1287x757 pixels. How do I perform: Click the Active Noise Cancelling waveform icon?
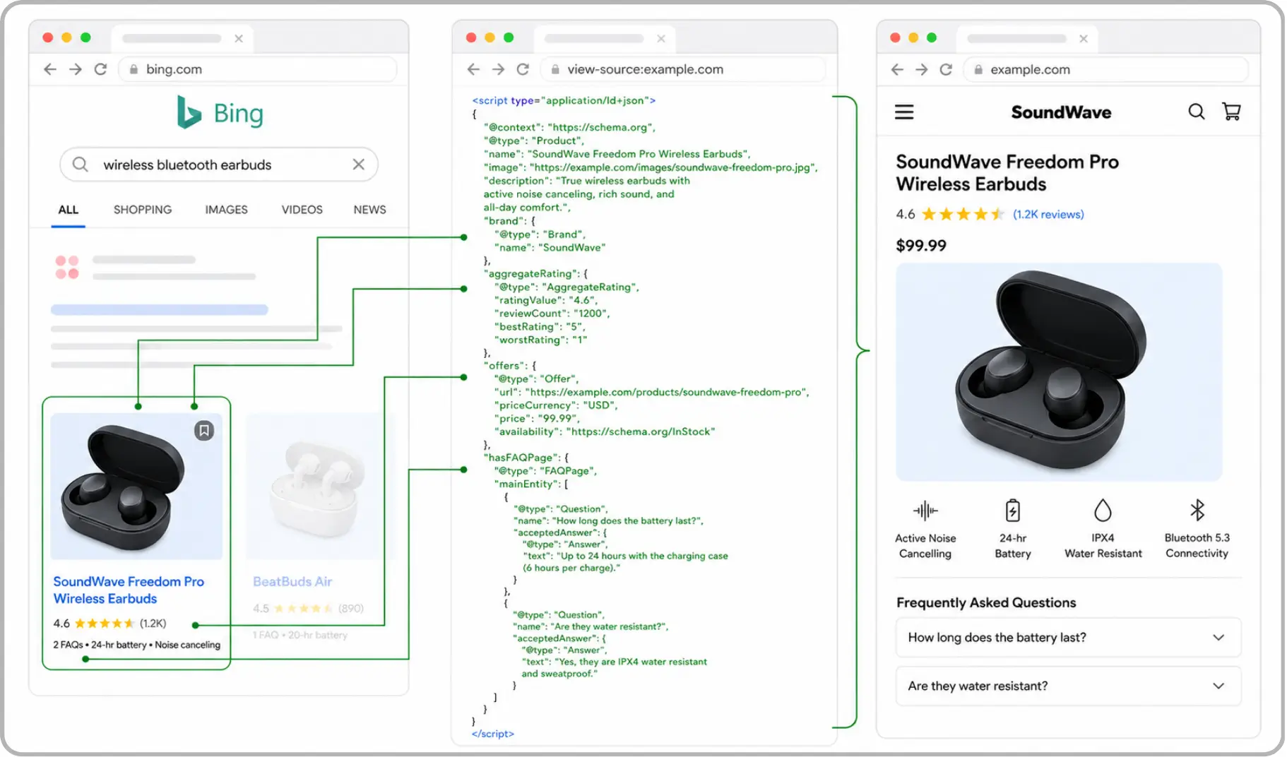coord(925,510)
